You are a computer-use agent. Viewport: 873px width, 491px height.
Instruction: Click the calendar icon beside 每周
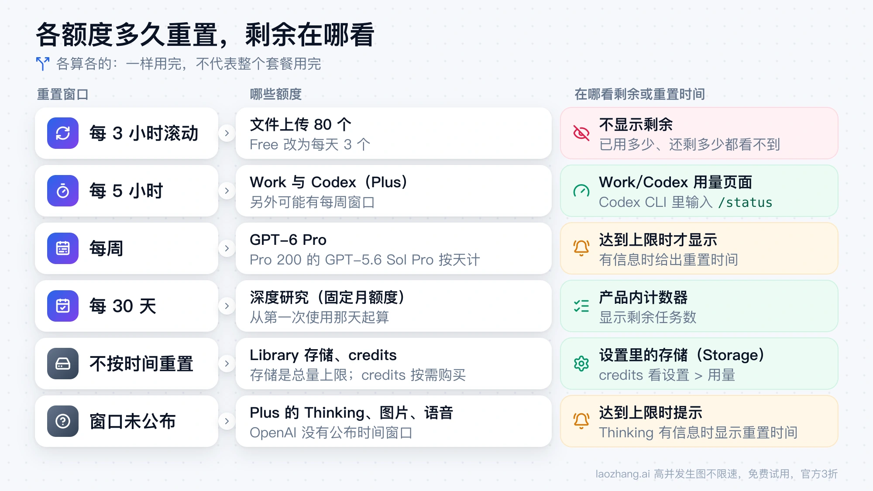click(x=63, y=248)
